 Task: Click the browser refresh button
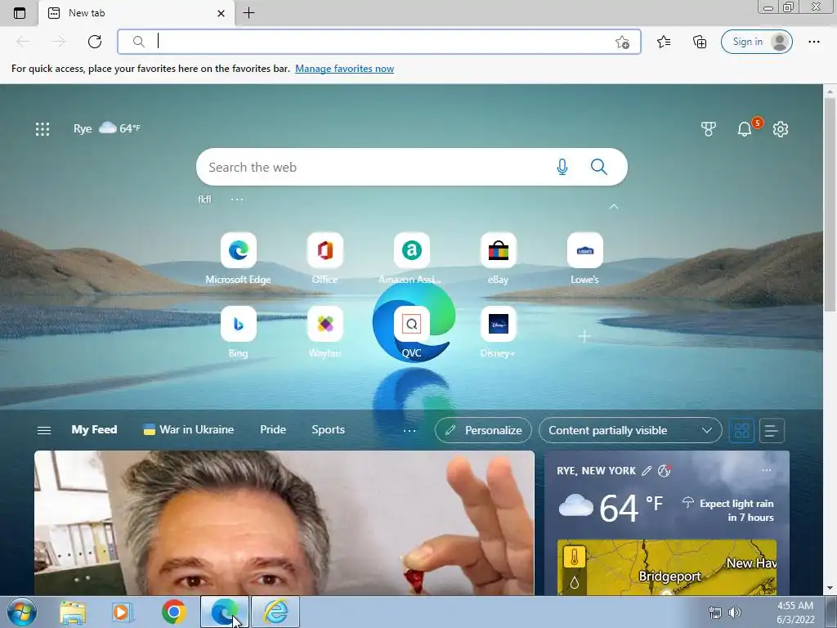pyautogui.click(x=95, y=42)
